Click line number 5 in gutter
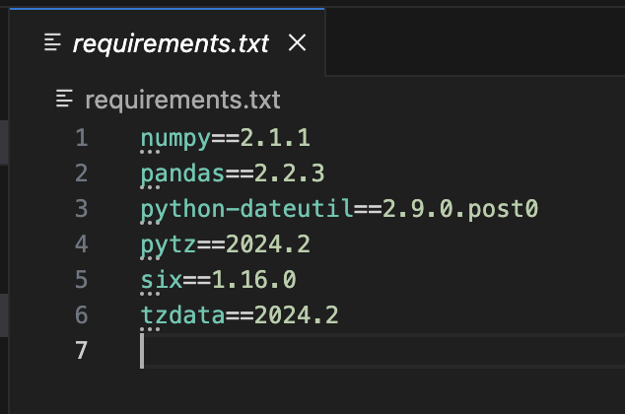 pos(81,279)
